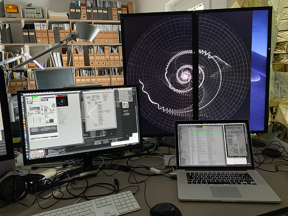Select the green highlighted row on the laptop screen

click(205, 132)
